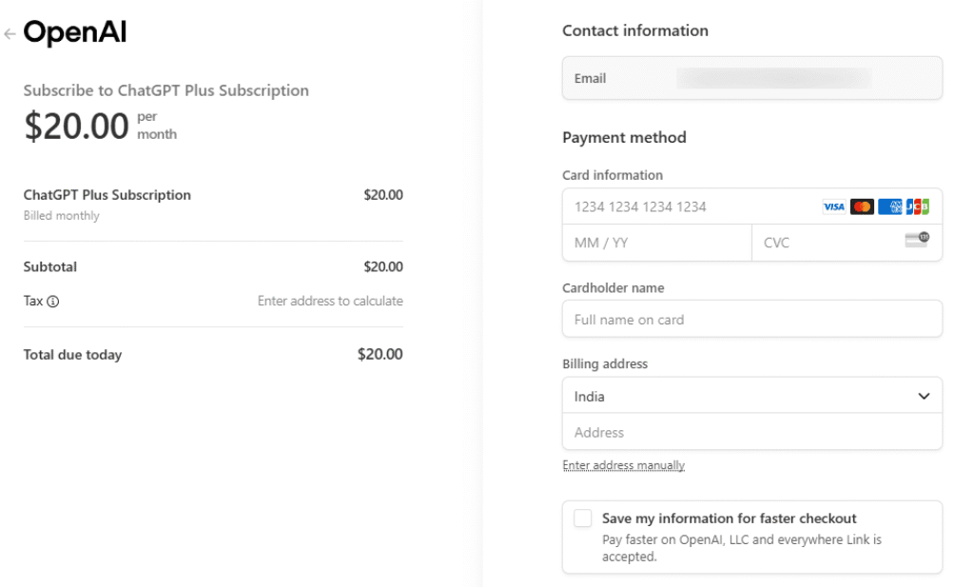
Task: Click the Card information label
Action: (613, 175)
